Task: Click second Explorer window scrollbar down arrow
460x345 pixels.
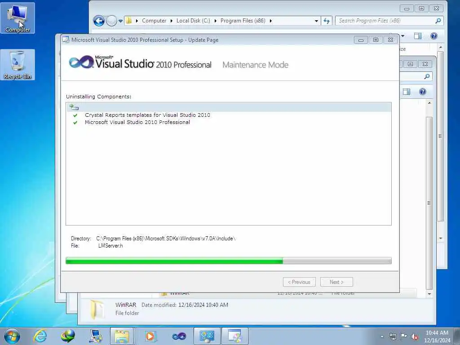Action: 429,294
